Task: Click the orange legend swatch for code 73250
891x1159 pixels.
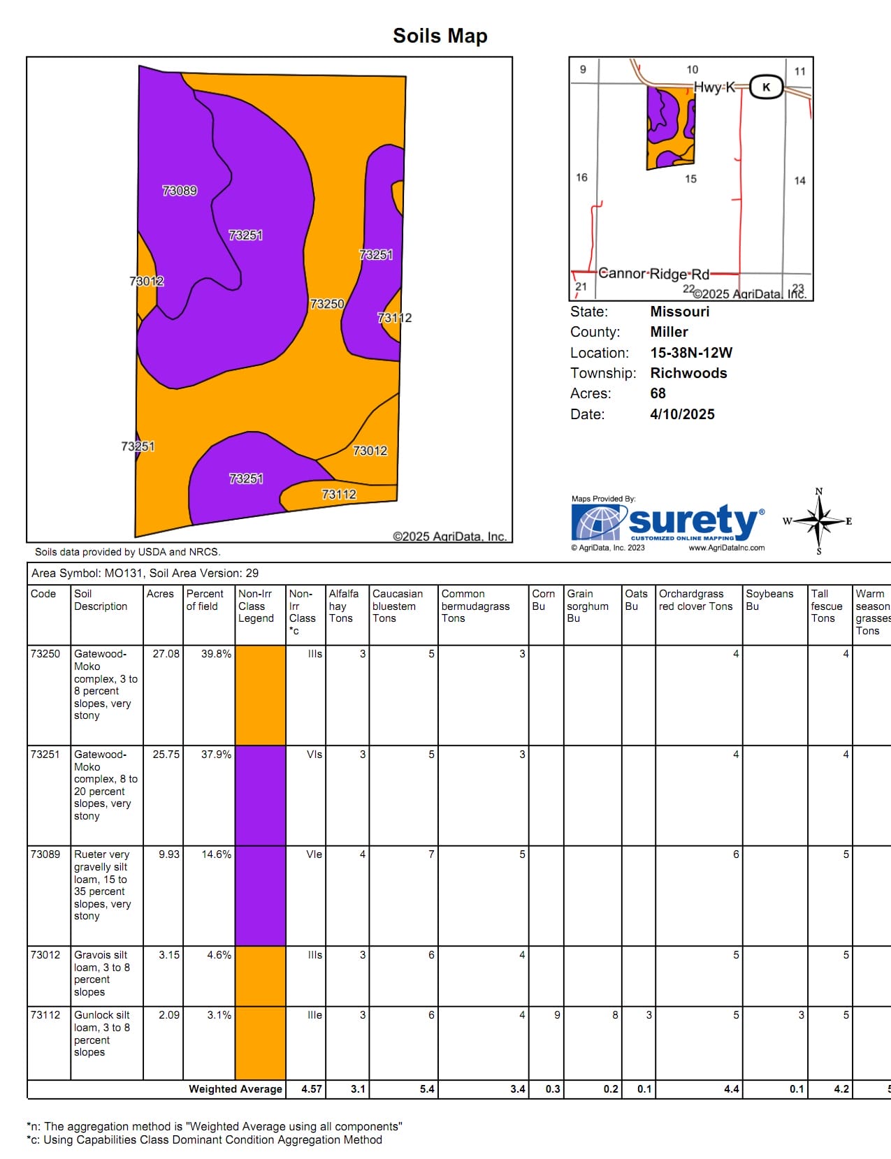Action: tap(261, 695)
